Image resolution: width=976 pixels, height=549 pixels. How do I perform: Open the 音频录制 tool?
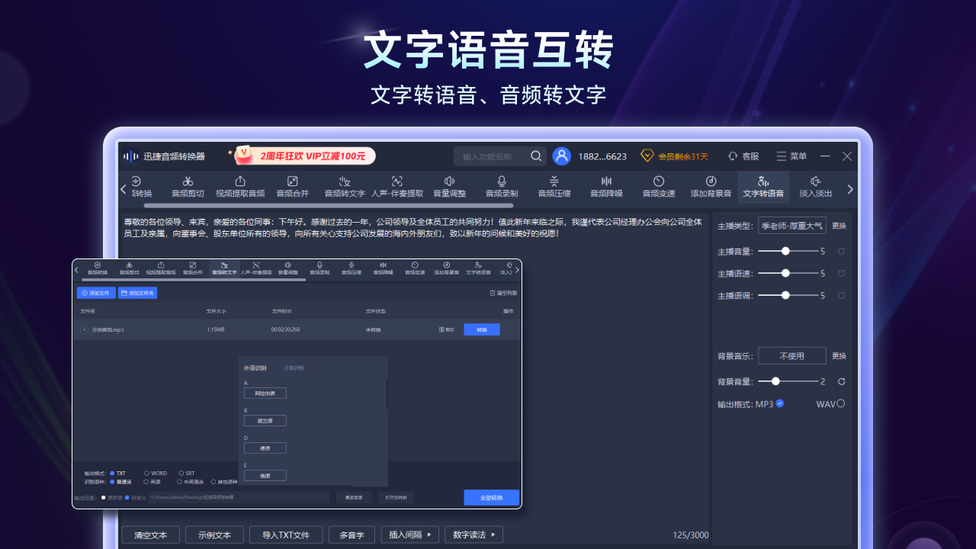[x=501, y=188]
